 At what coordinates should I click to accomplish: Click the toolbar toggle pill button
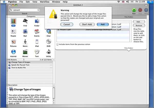point(146,5)
